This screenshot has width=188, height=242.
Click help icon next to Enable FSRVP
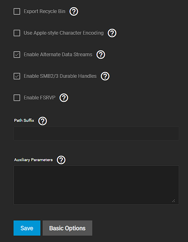click(64, 98)
